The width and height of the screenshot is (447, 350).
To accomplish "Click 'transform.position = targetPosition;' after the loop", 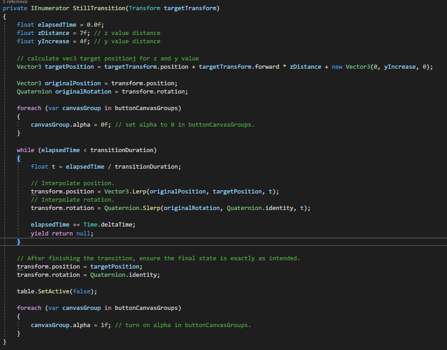I will tap(79, 267).
